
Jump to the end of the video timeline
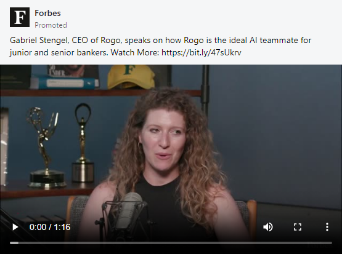pos(331,243)
